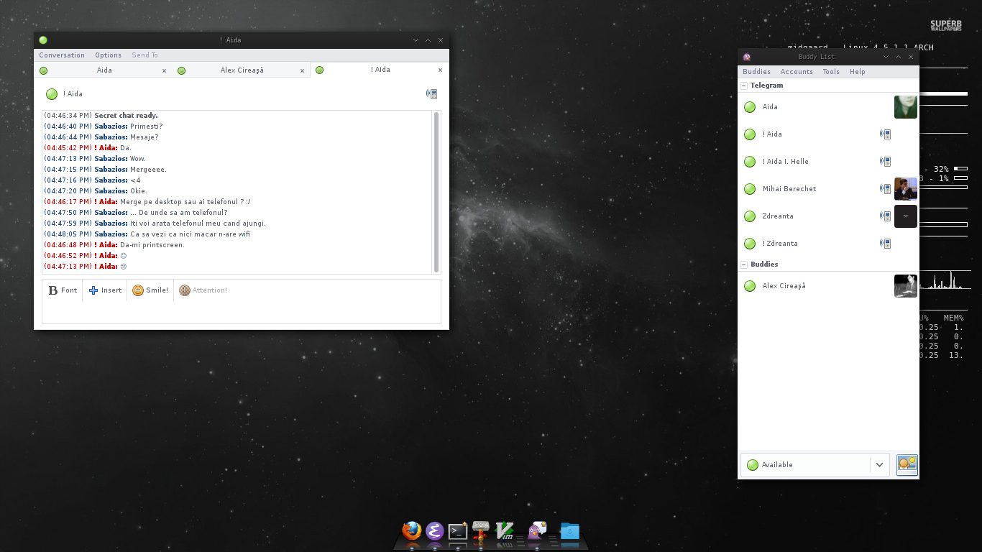
Task: Click message 'Merge pe desktop sau ai telefonul'
Action: [x=185, y=202]
